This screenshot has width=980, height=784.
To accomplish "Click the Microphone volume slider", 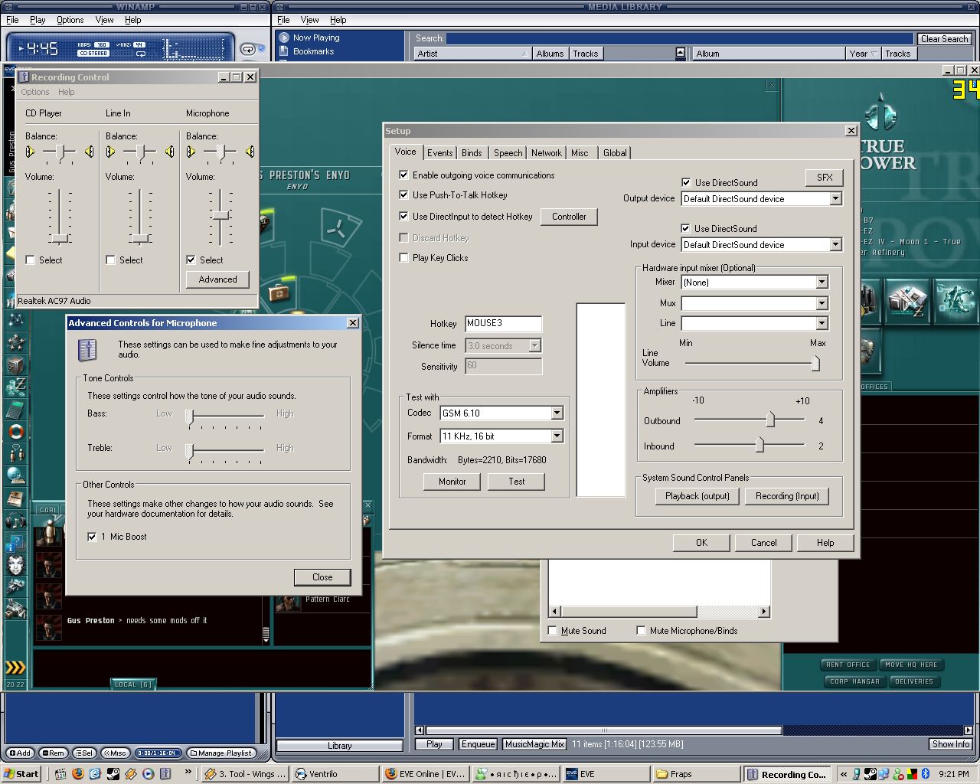I will click(x=220, y=216).
